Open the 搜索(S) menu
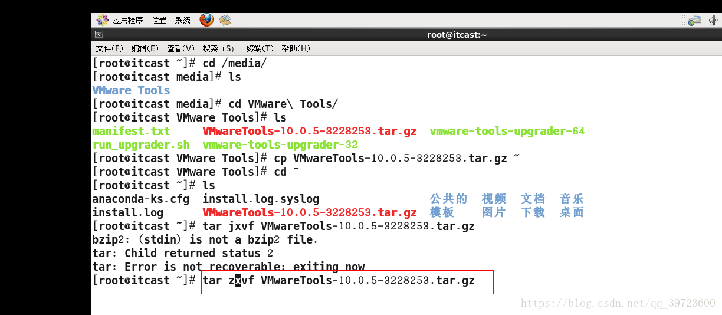Image resolution: width=722 pixels, height=315 pixels. [x=218, y=48]
